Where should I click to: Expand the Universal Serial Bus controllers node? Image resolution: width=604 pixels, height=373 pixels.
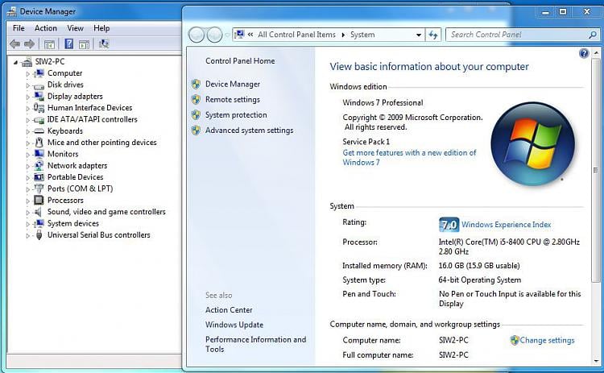(x=27, y=235)
